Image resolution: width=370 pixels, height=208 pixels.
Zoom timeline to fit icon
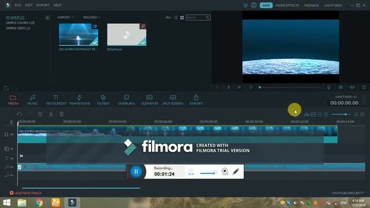pos(313,114)
